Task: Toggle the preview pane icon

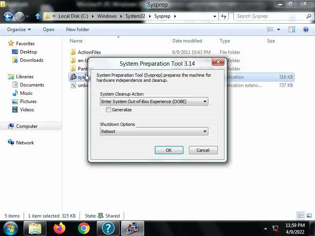Action: point(292,29)
